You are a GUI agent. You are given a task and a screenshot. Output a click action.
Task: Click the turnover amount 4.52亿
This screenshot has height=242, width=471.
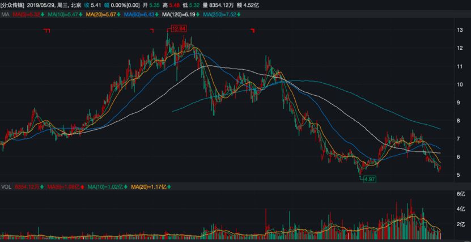pyautogui.click(x=250, y=5)
